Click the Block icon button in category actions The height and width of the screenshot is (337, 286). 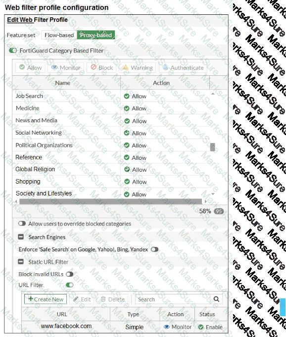click(x=101, y=67)
